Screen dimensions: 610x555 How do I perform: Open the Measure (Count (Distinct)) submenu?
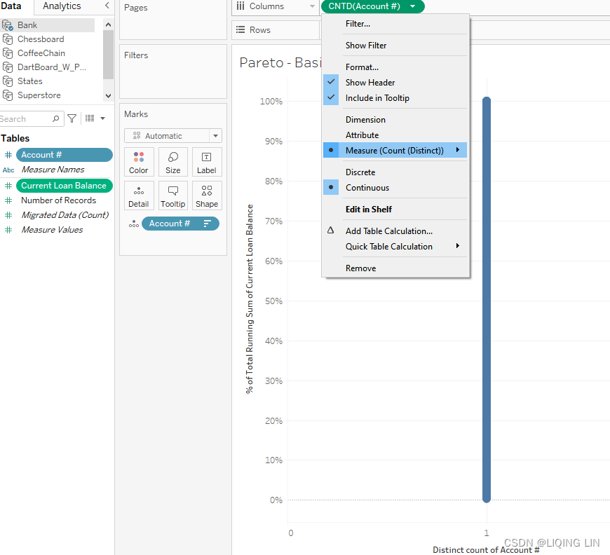(395, 151)
